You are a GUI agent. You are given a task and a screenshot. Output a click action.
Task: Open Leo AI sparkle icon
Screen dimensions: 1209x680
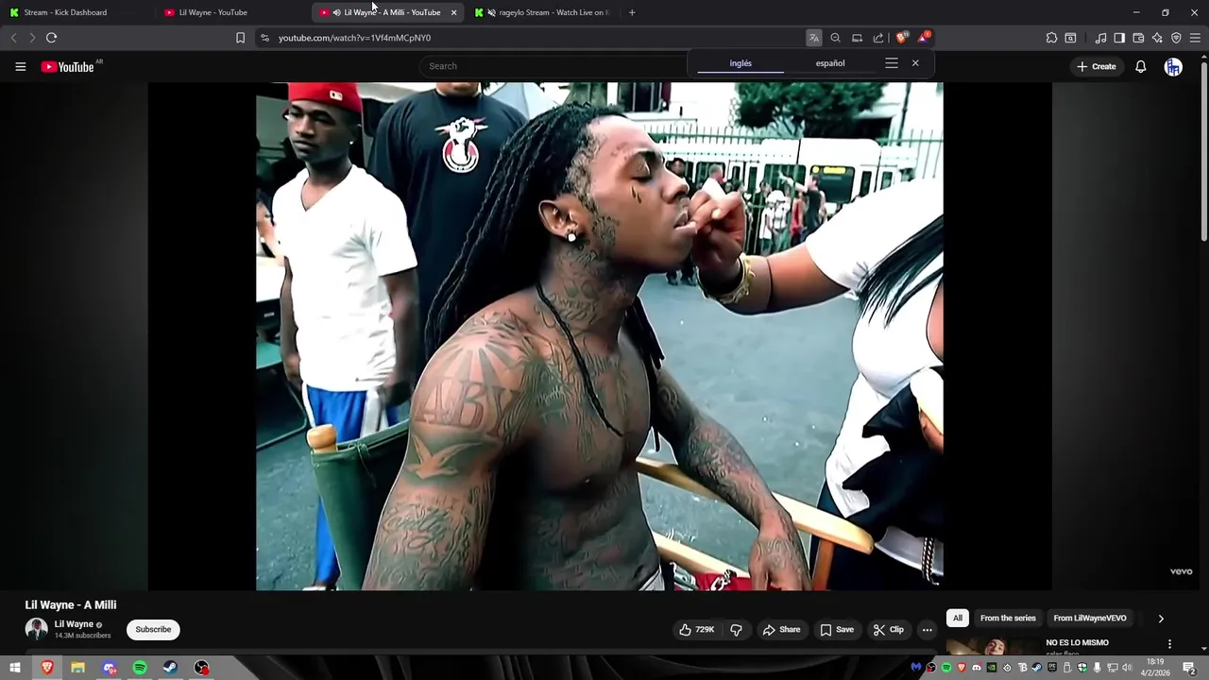pyautogui.click(x=1157, y=38)
